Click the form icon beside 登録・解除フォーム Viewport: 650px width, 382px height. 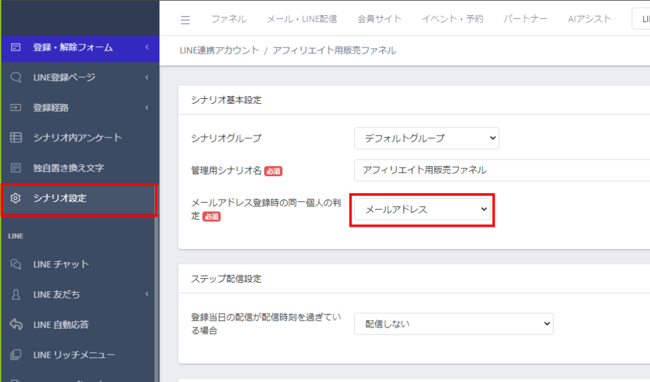click(17, 47)
